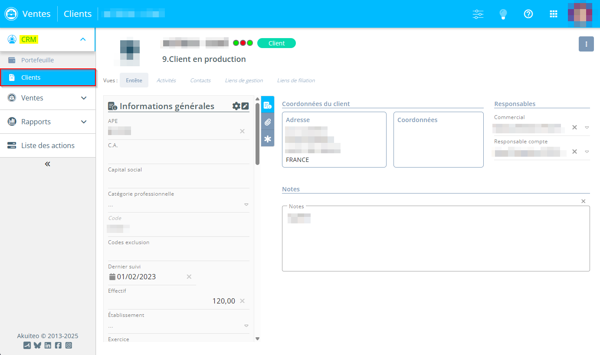Expand the Rapports sidebar section
The height and width of the screenshot is (355, 600).
[84, 122]
